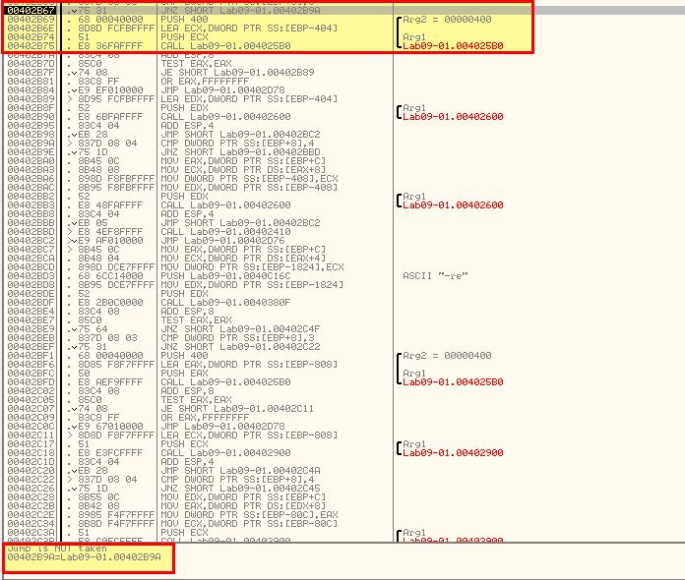Select CALL row at address 00402BB3

pos(225,205)
